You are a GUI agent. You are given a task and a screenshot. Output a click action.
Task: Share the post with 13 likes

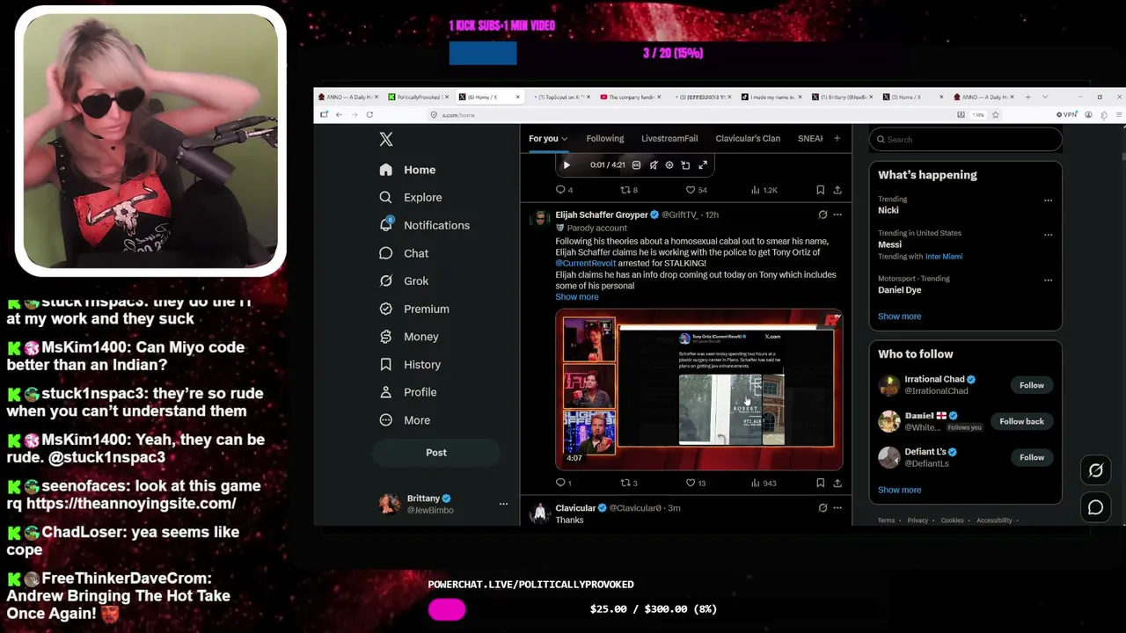[837, 483]
